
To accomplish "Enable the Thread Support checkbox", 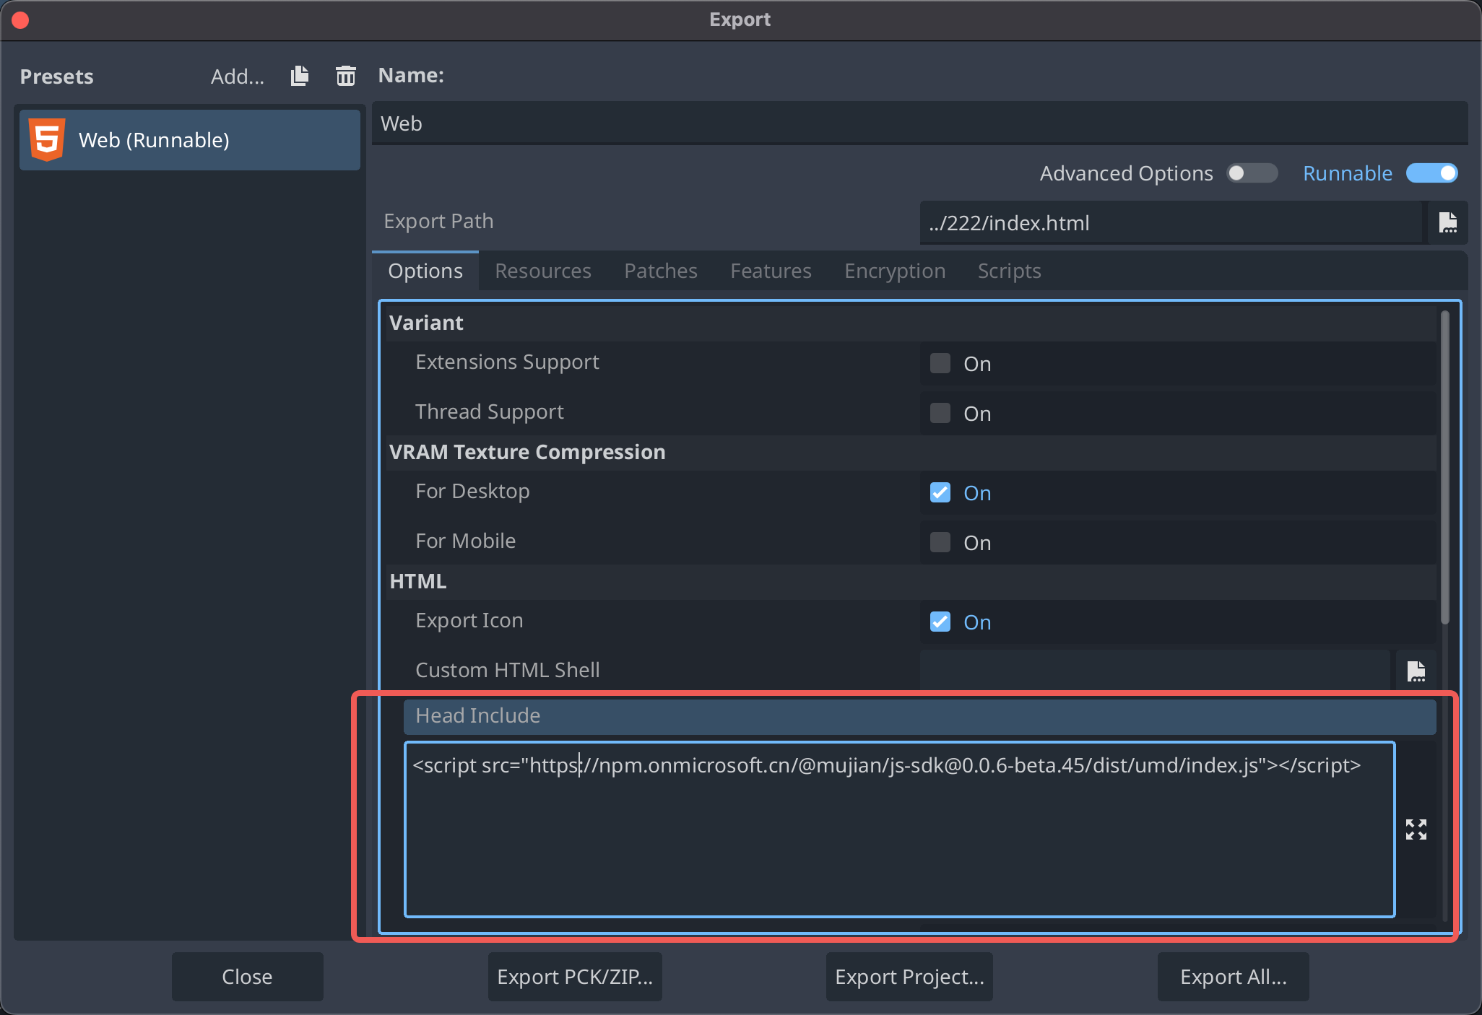I will [x=940, y=413].
